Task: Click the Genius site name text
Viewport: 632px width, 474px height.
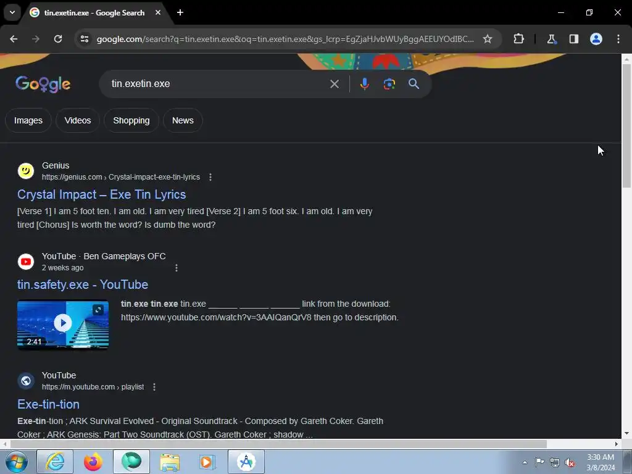Action: (56, 165)
